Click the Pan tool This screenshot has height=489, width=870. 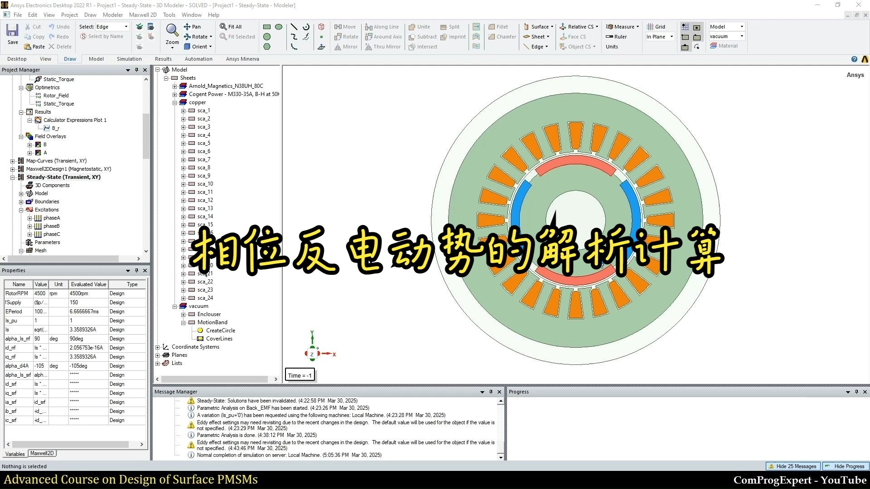[192, 27]
